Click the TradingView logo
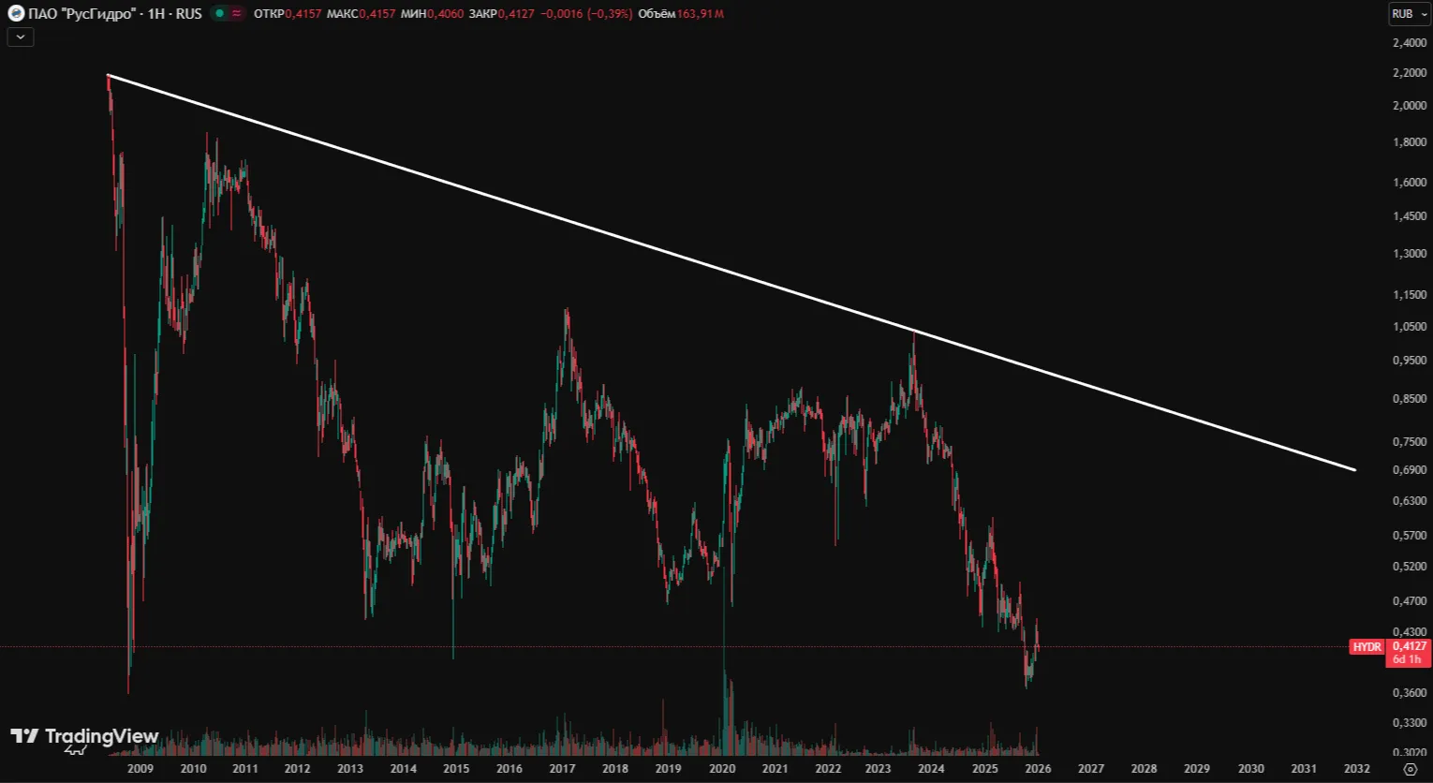Viewport: 1433px width, 783px height. click(x=84, y=737)
